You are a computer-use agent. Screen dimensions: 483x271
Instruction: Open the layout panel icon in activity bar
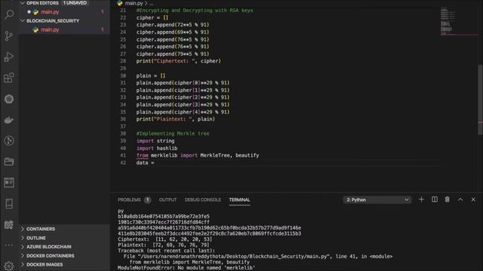(x=9, y=182)
